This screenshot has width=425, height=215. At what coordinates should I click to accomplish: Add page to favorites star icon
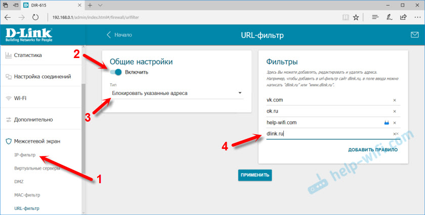click(x=356, y=17)
